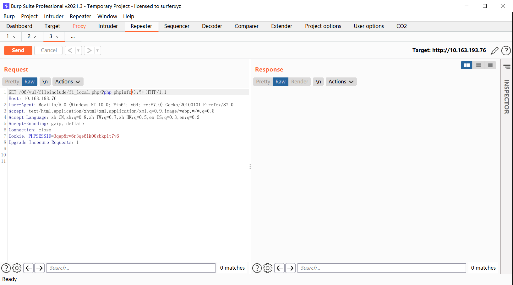
Task: Open Request search help icon
Action: (x=6, y=268)
